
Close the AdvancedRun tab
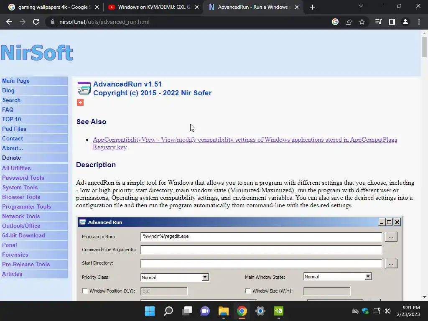click(x=297, y=8)
